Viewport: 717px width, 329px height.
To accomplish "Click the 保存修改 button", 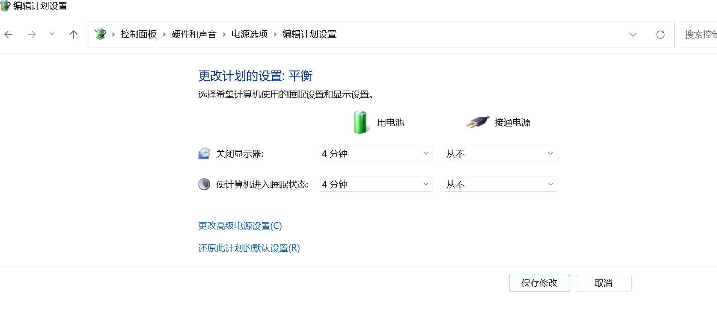I will pos(539,283).
